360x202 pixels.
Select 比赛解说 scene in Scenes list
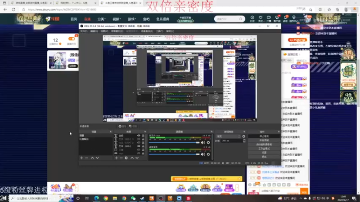coord(84,139)
